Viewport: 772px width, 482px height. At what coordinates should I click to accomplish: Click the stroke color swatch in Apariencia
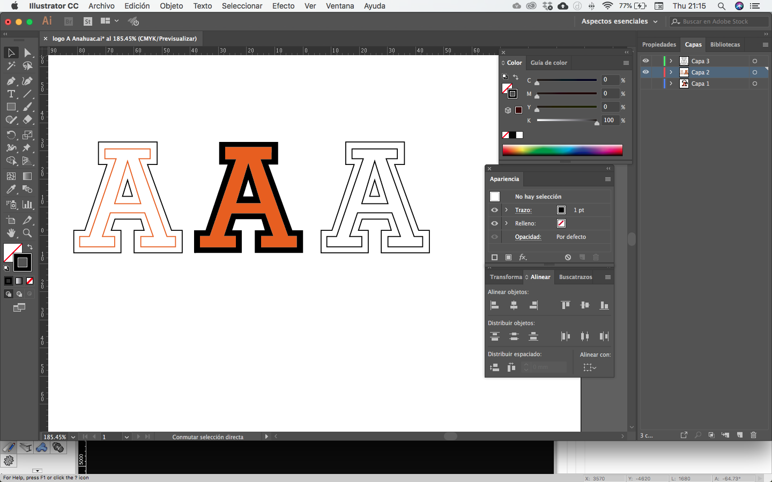561,210
